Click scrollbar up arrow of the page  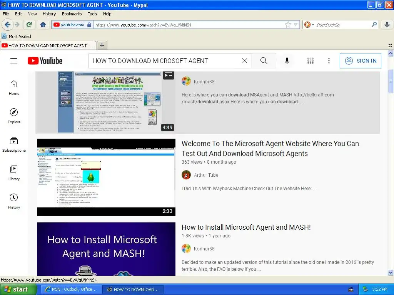(391, 53)
